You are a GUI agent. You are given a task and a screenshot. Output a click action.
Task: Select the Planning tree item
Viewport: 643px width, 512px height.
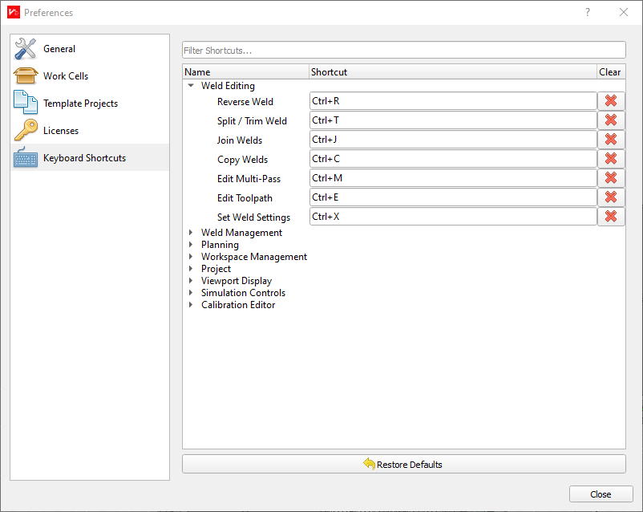pos(220,244)
